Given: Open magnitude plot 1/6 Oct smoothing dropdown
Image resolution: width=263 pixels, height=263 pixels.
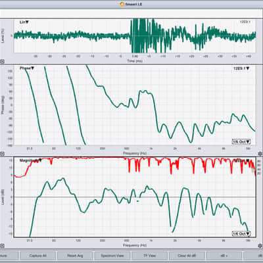Looking at the screenshot, I should [241, 234].
